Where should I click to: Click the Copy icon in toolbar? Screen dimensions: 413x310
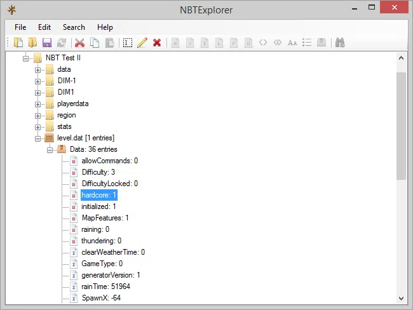pos(95,43)
